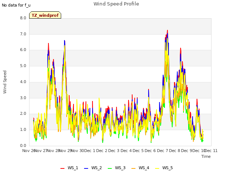
Task: Click the Dec 3 x-axis tick label
Action: click(x=114, y=151)
